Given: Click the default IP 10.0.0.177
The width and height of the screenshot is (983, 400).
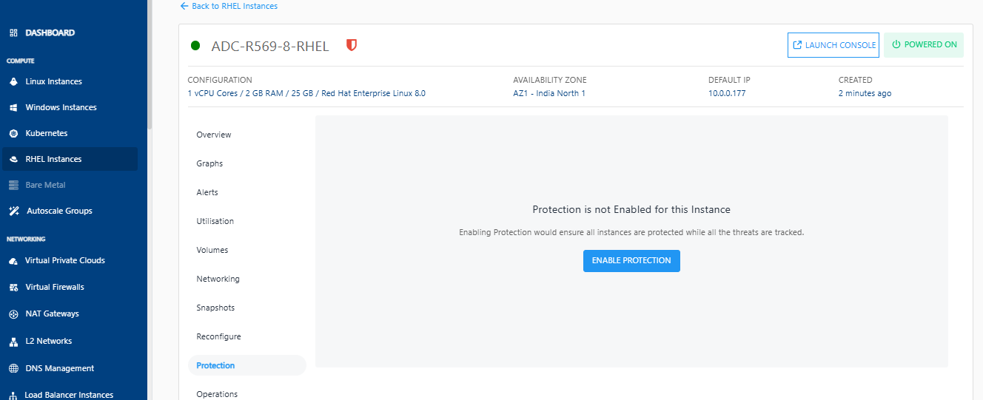Looking at the screenshot, I should click(x=727, y=94).
